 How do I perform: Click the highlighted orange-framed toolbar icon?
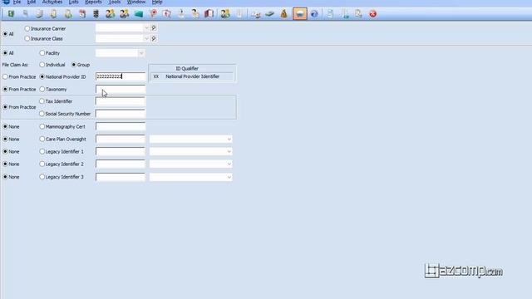tap(300, 14)
